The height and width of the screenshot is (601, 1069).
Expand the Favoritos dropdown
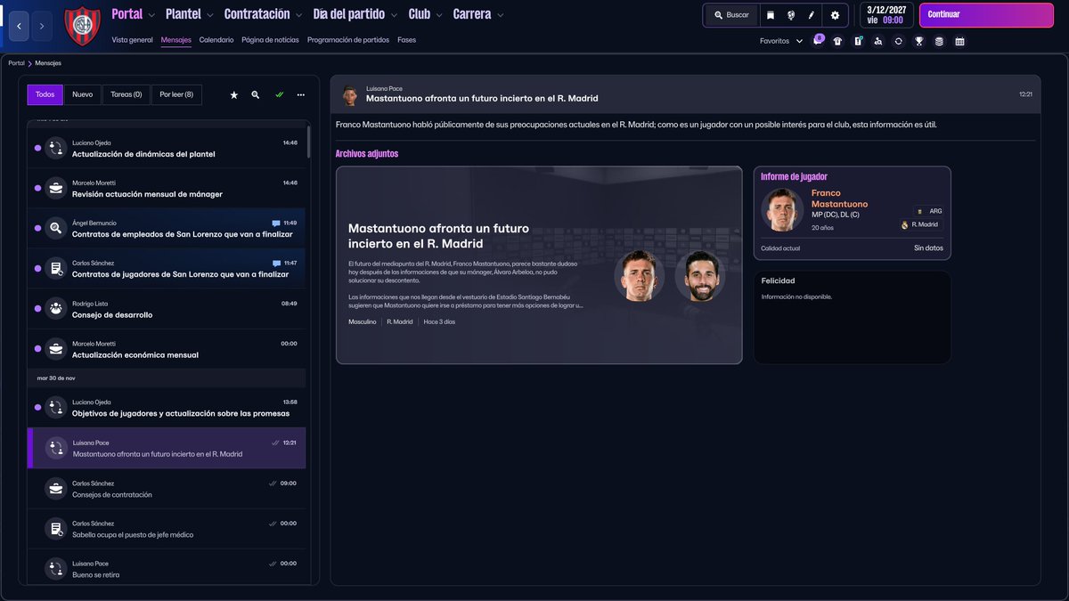click(x=781, y=41)
